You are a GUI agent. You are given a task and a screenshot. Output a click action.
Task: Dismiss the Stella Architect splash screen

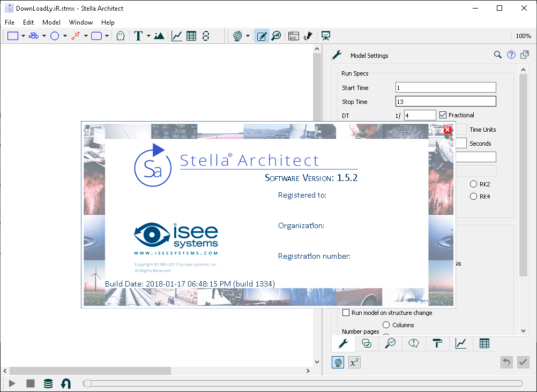tap(447, 130)
